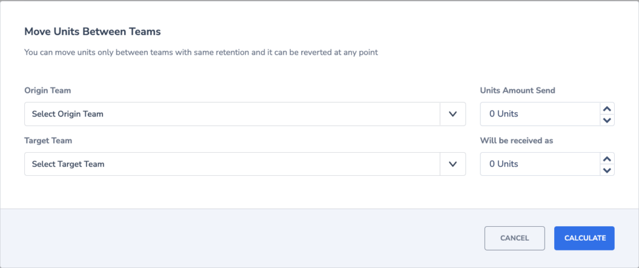Click the Cancel button

[514, 238]
